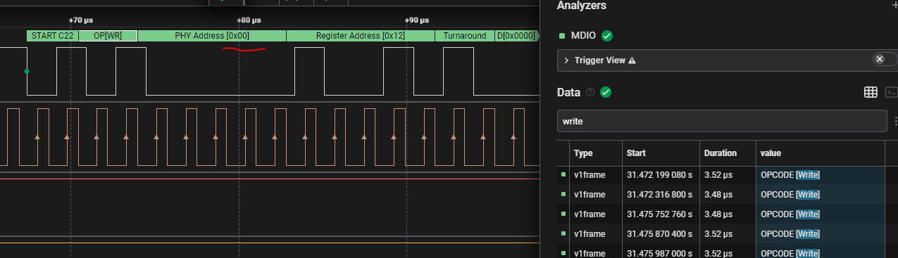The image size is (898, 258).
Task: Sort table by Duration column header
Action: 720,153
